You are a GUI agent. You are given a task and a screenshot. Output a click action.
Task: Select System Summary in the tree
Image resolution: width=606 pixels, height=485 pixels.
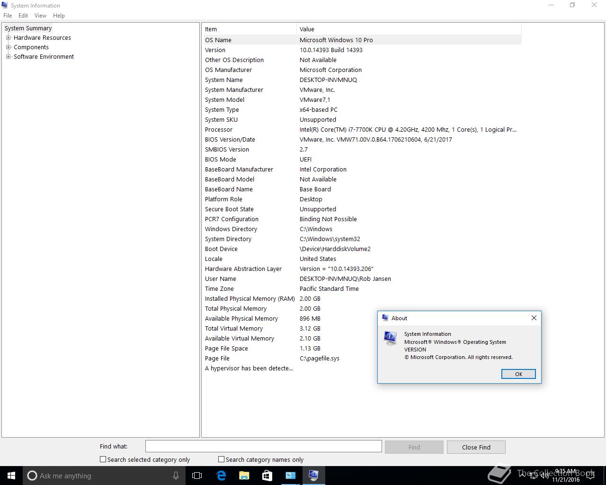28,28
